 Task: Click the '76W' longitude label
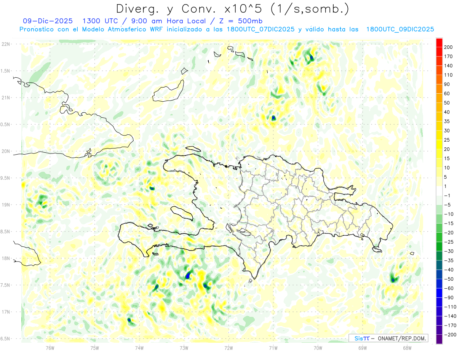pyautogui.click(x=50, y=348)
